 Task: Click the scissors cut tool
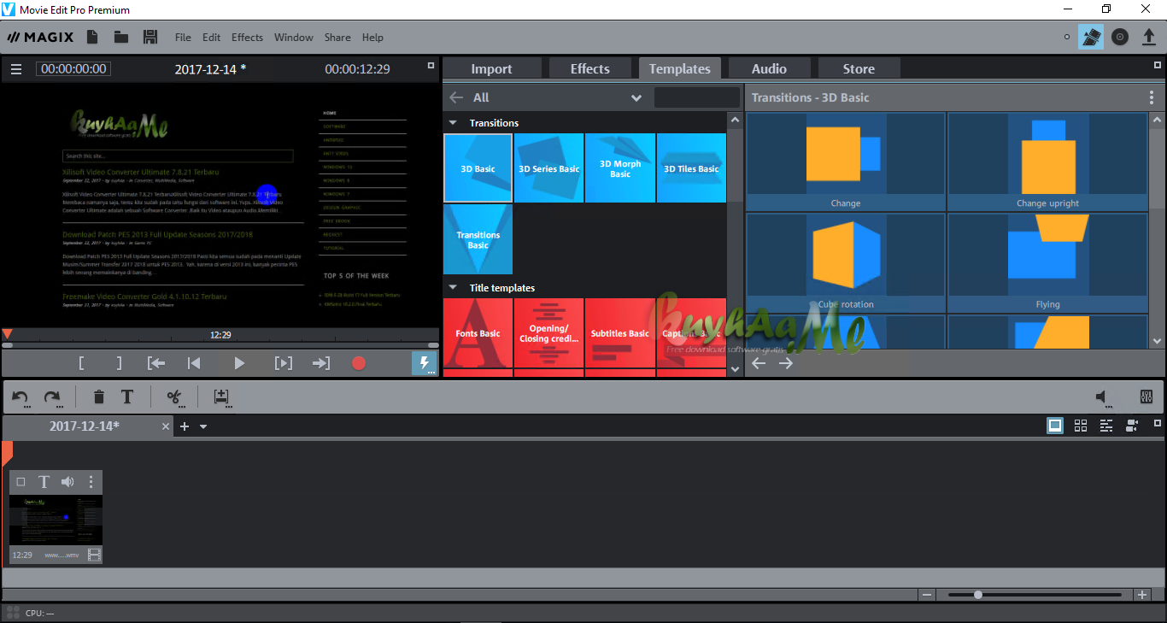pos(175,397)
